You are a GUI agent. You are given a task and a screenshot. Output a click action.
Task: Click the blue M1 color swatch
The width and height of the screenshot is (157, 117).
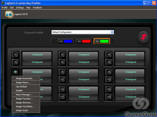click(68, 41)
